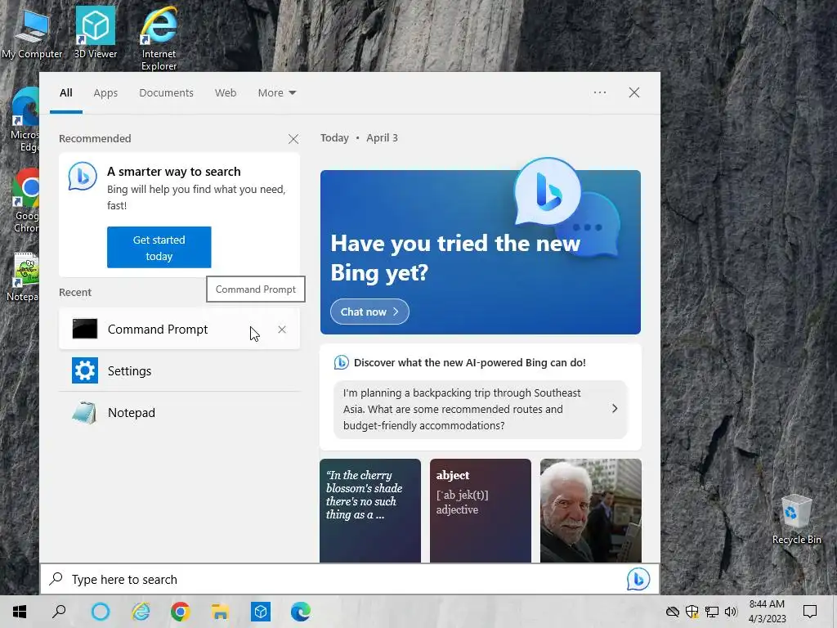The height and width of the screenshot is (628, 837).
Task: Remove Command Prompt from recent list
Action: tap(282, 330)
